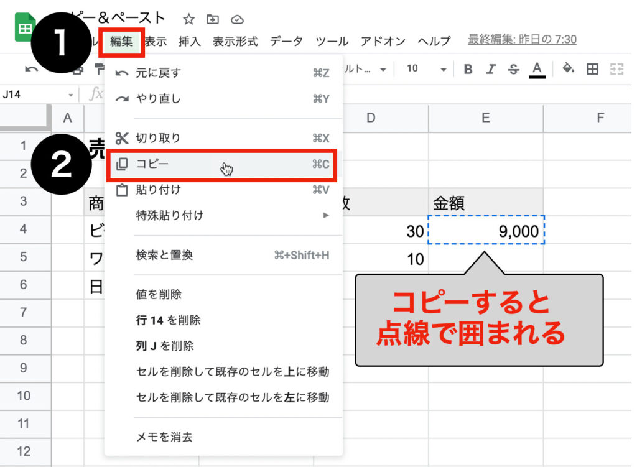Choose 列 J を削除
The width and height of the screenshot is (637, 467).
click(223, 346)
